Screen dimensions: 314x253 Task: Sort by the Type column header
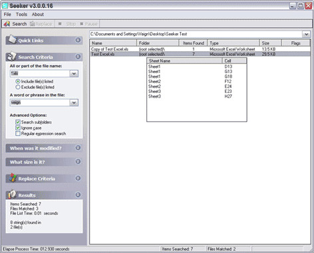(x=234, y=43)
